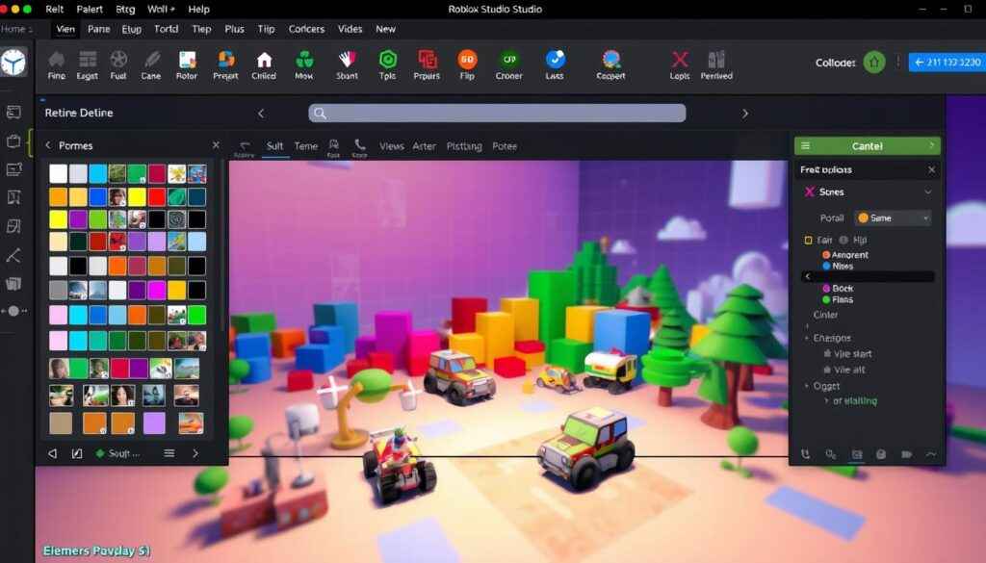The width and height of the screenshot is (986, 563).
Task: Click the Soult label in Pormes footer
Action: (124, 453)
